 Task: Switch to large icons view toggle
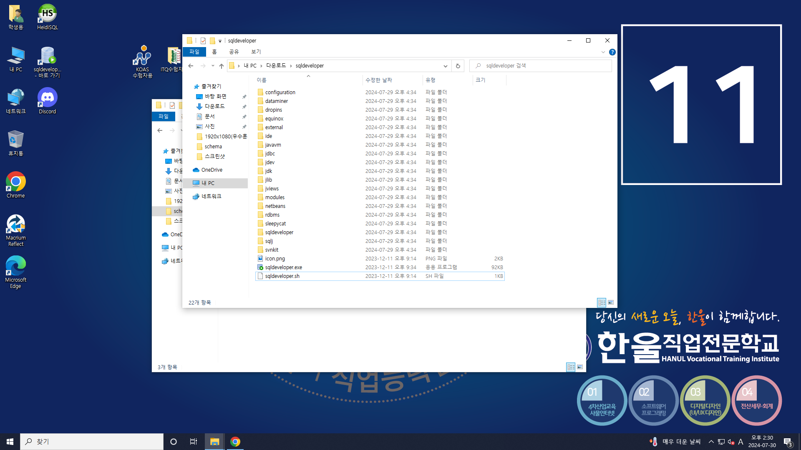(x=611, y=302)
